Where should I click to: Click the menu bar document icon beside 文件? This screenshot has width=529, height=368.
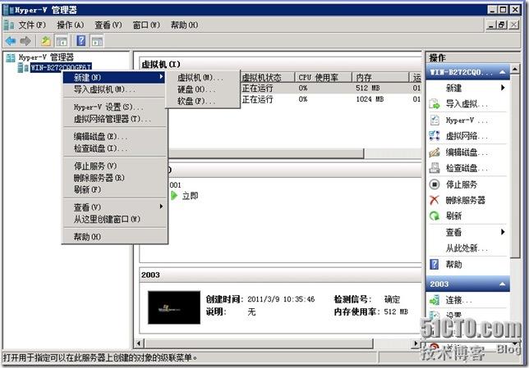coord(8,25)
